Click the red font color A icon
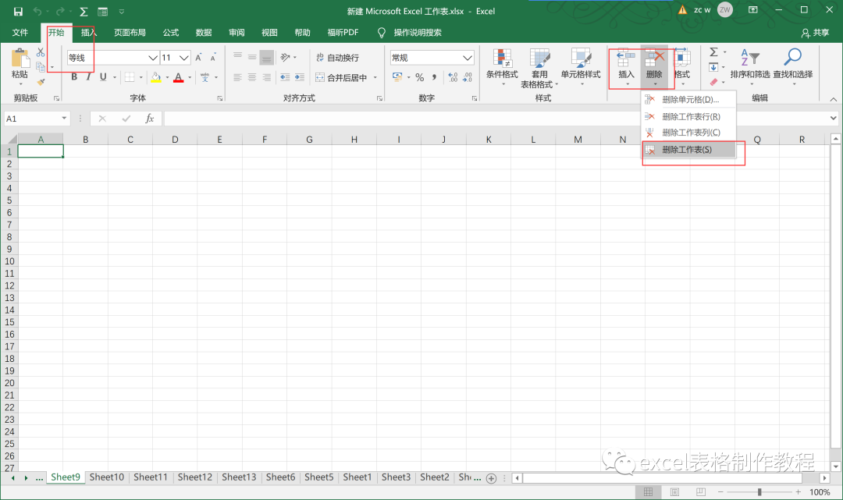This screenshot has height=500, width=843. click(x=179, y=77)
